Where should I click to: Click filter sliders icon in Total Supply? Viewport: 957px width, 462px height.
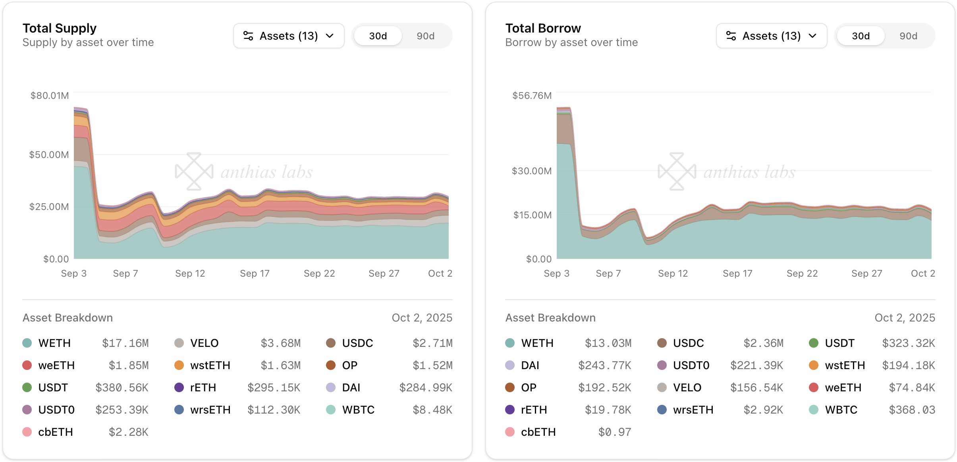[x=248, y=36]
